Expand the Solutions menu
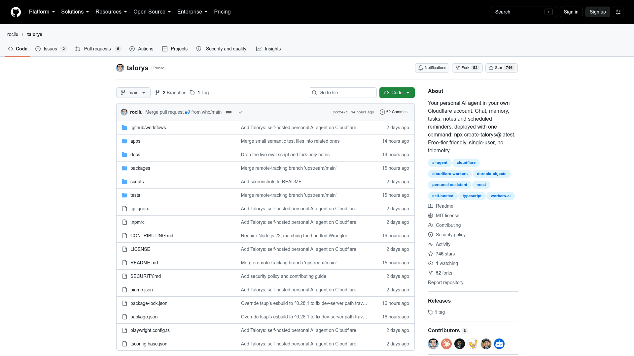634x356 pixels. click(75, 12)
